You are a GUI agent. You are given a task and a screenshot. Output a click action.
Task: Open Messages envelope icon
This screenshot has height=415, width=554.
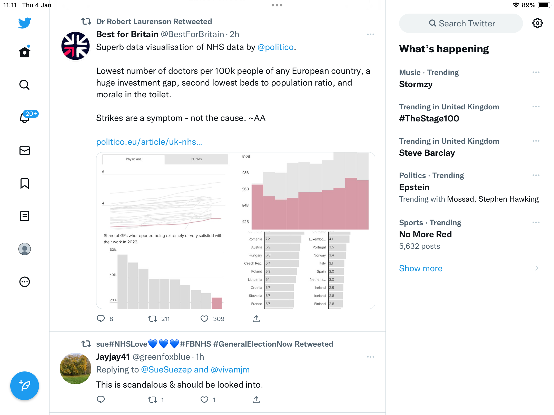click(25, 151)
